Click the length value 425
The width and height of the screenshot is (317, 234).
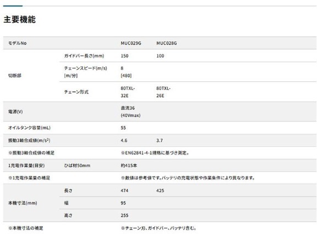click(160, 190)
